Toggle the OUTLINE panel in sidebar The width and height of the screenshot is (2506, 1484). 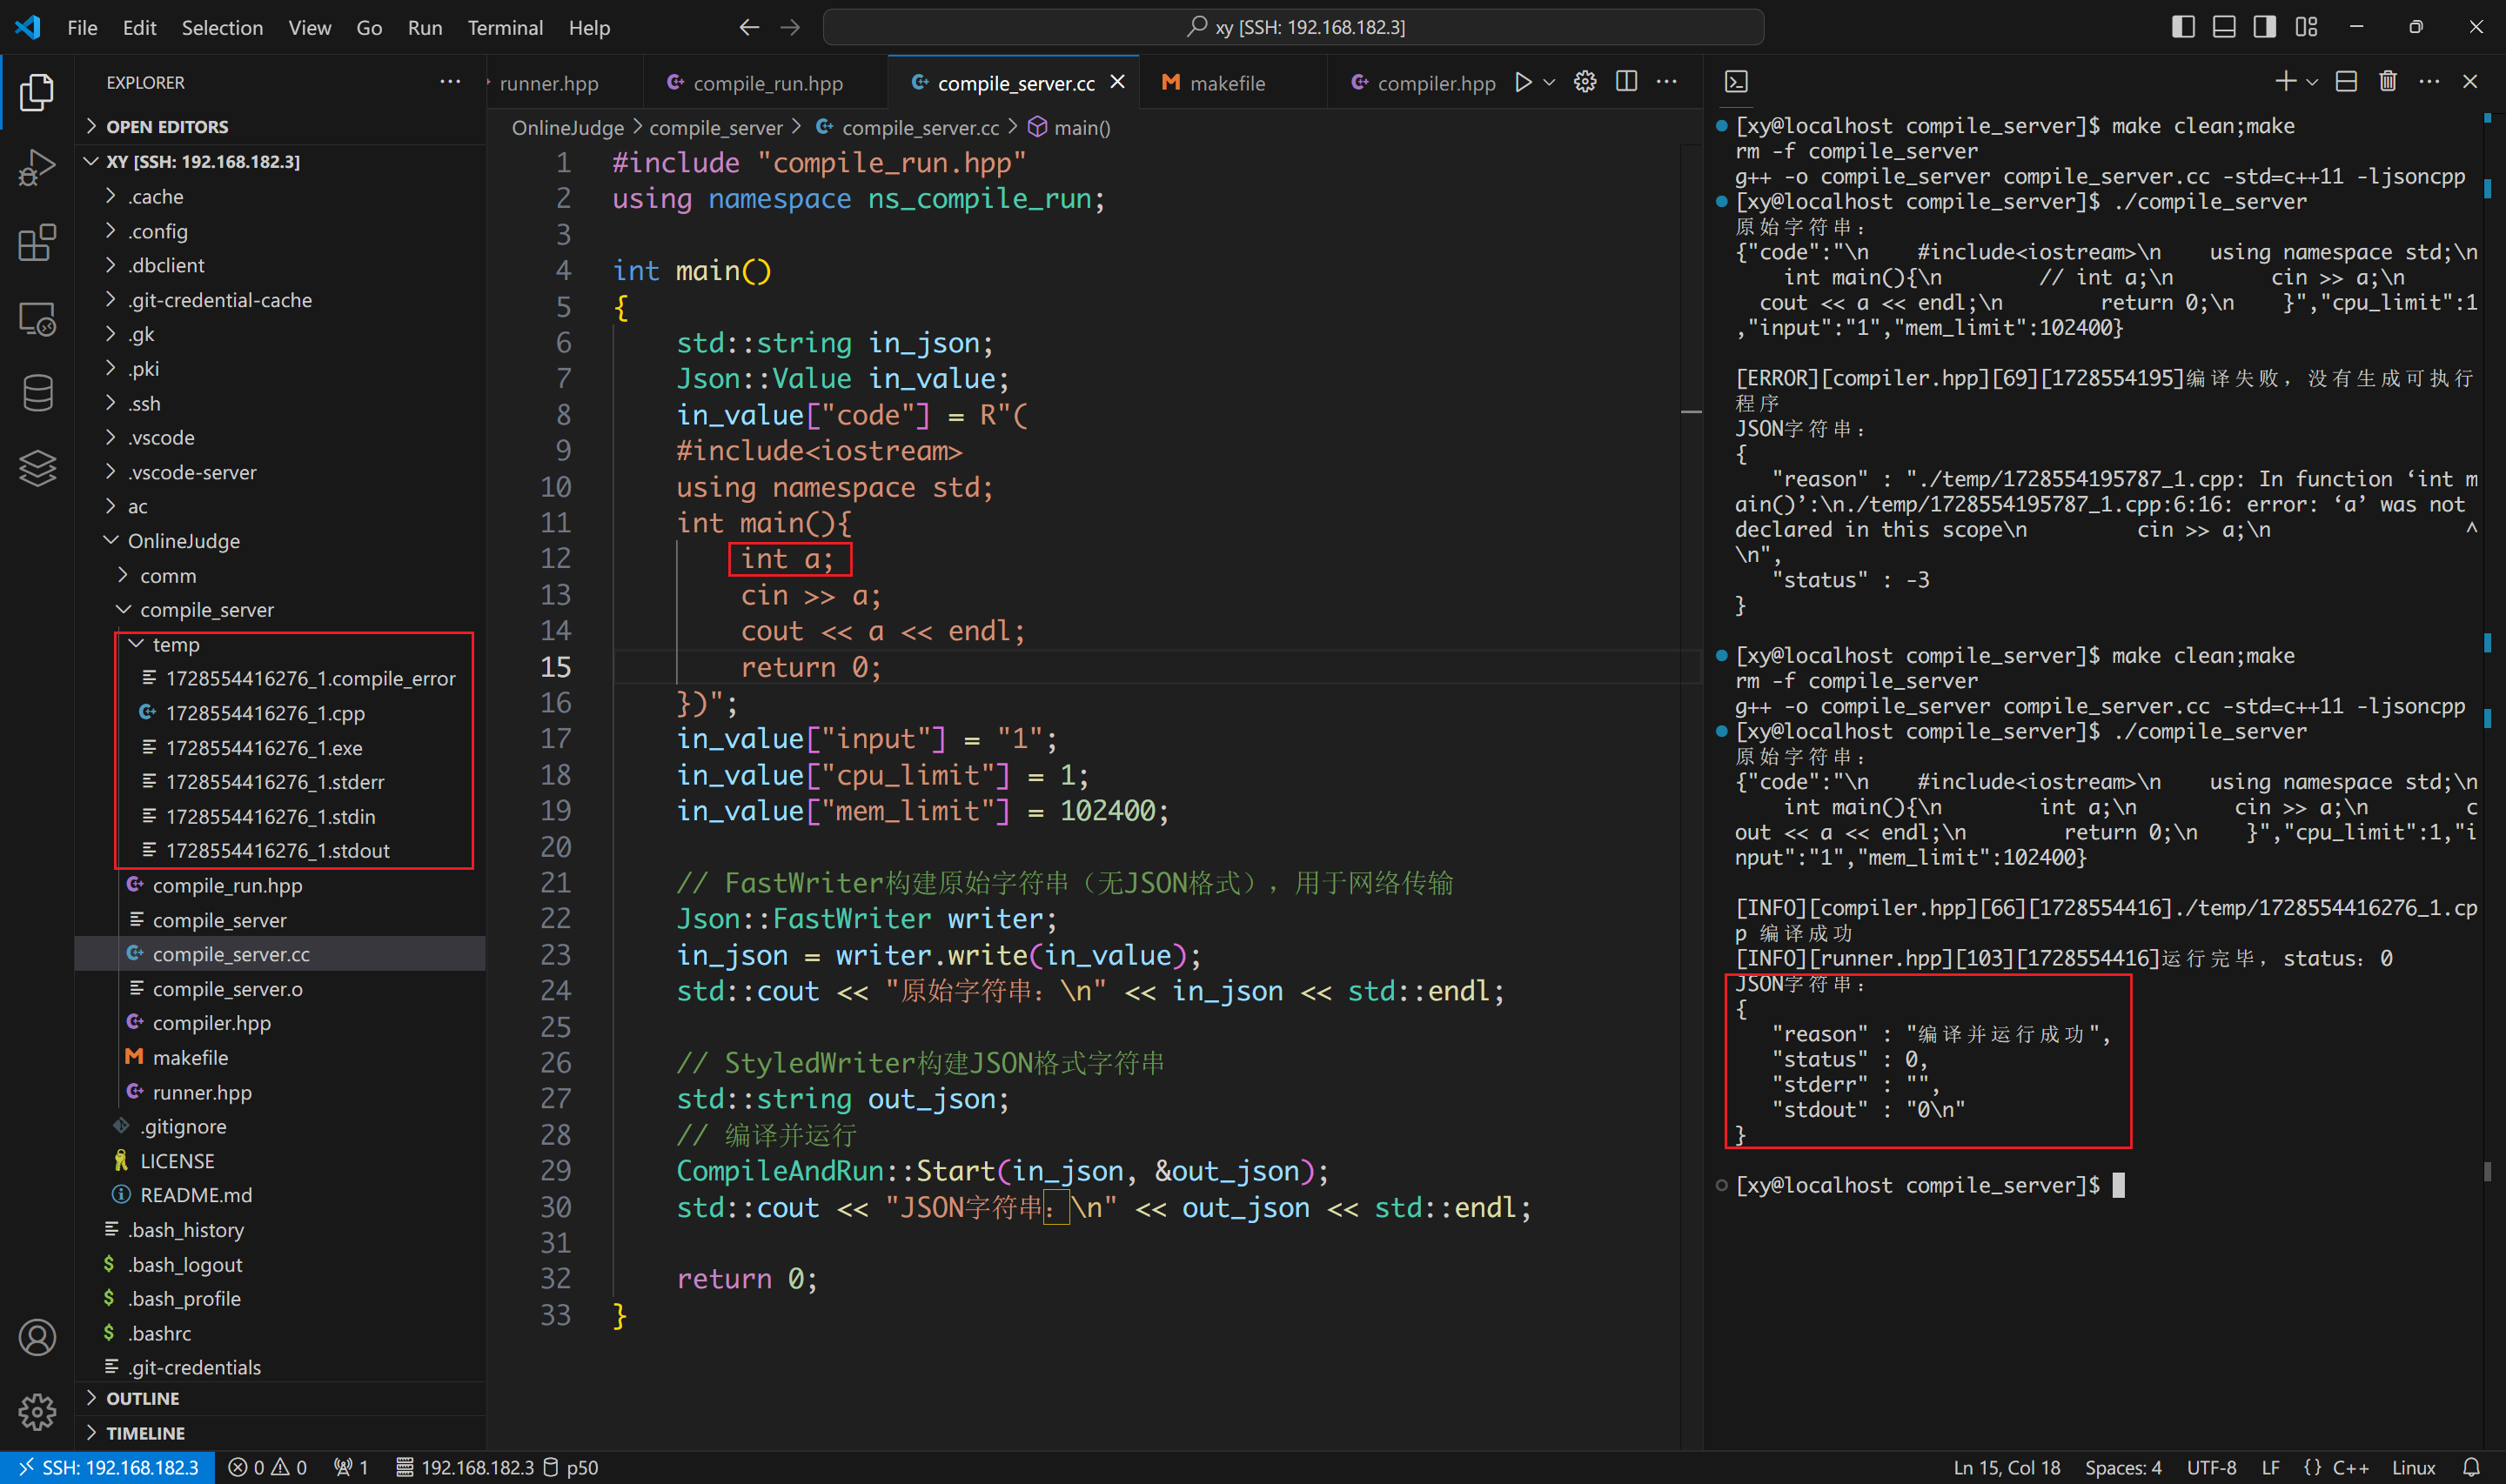(141, 1397)
